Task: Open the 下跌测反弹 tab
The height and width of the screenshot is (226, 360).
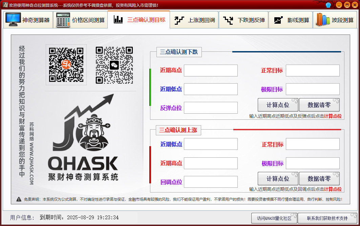Action: point(243,20)
